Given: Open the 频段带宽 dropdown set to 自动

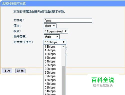Looking at the screenshot, I should (51, 37).
